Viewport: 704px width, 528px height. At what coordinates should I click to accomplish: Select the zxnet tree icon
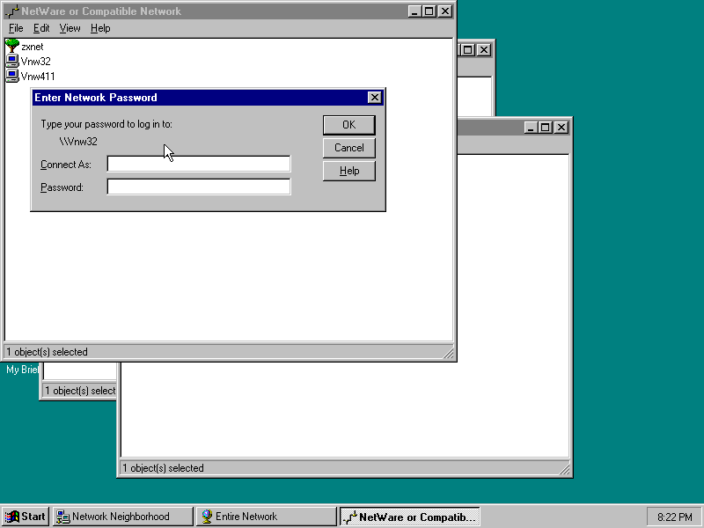click(x=12, y=47)
